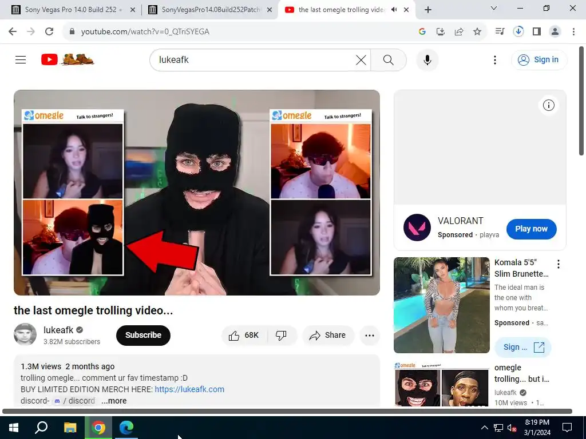
Task: Open Chrome profile avatar
Action: coord(555,32)
